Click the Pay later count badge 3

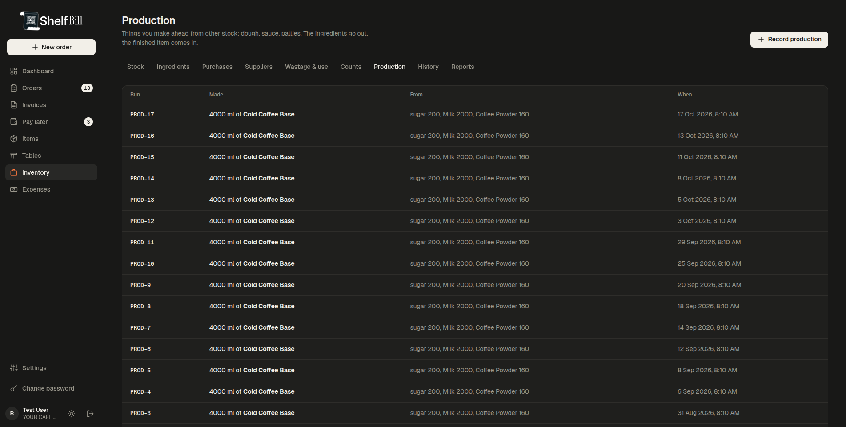coord(88,122)
